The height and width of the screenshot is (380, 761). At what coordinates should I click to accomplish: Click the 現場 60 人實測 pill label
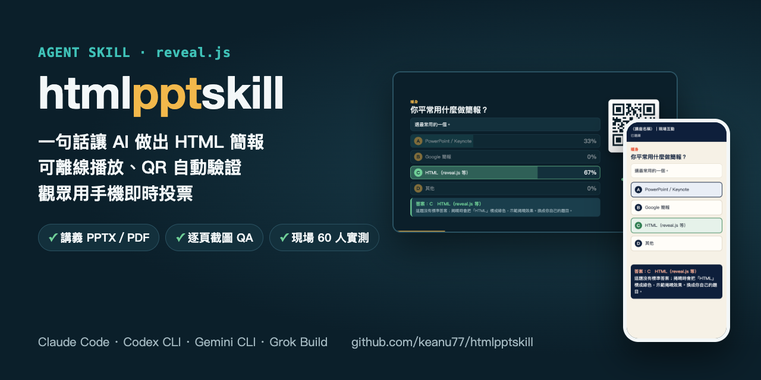pyautogui.click(x=330, y=237)
